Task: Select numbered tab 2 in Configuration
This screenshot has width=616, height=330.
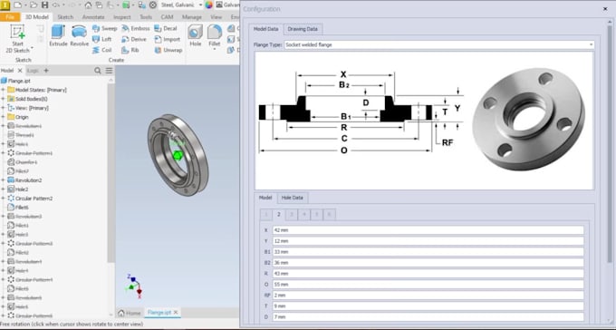Action: click(278, 214)
